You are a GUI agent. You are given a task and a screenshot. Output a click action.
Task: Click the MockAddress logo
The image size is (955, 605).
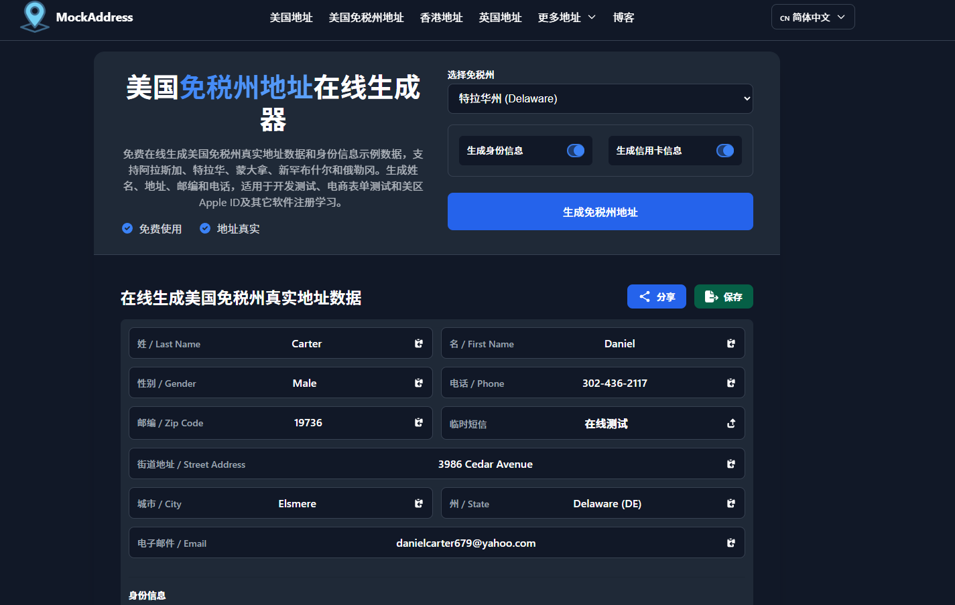(x=76, y=17)
